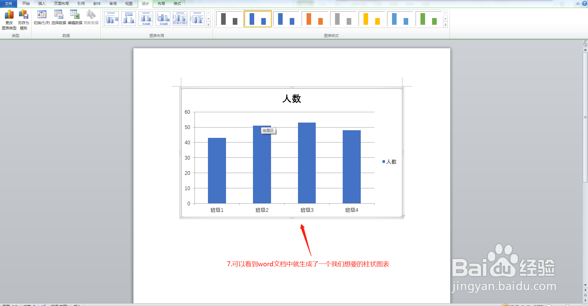Switch to the 引用 ribbon tab
Image resolution: width=588 pixels, height=306 pixels.
(x=81, y=4)
